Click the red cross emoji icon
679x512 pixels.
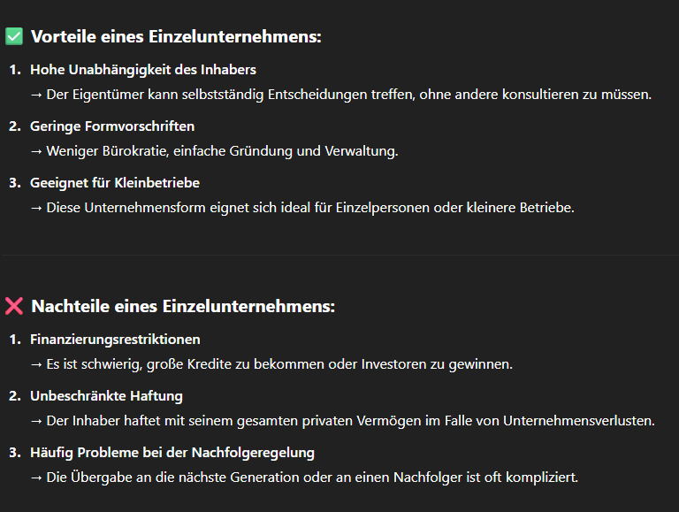coord(14,306)
